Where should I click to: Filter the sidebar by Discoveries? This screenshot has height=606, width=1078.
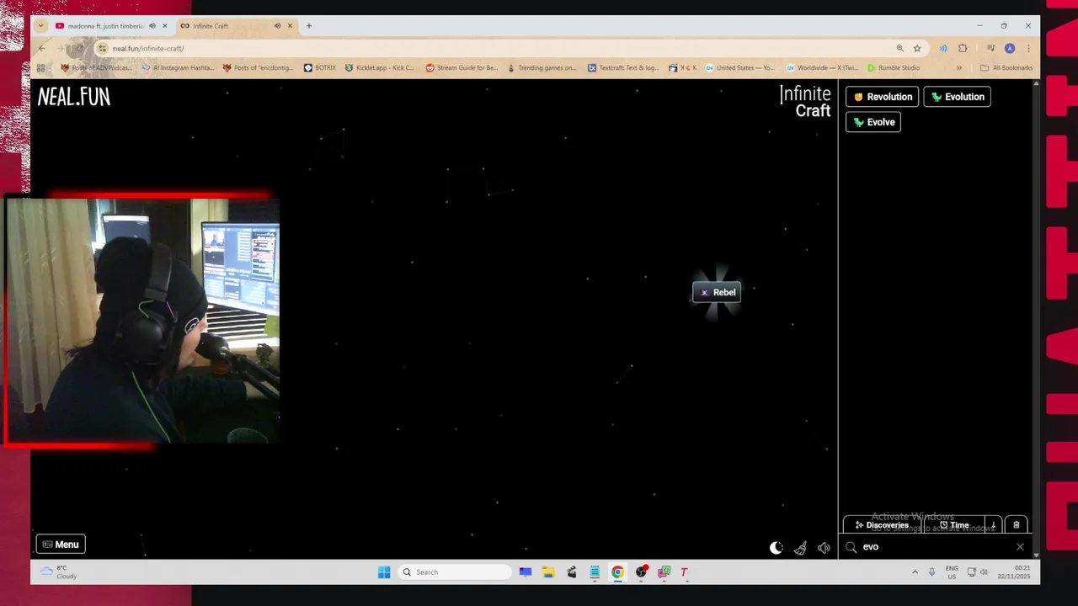[x=882, y=525]
